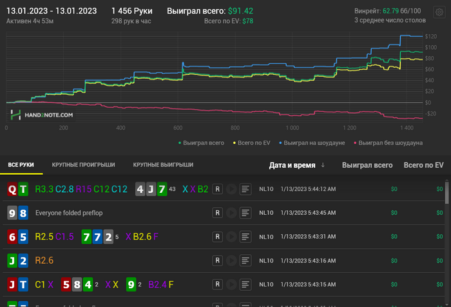
Task: Click the timestamp 1/13/2023 5:43:16 AM
Action: click(309, 261)
